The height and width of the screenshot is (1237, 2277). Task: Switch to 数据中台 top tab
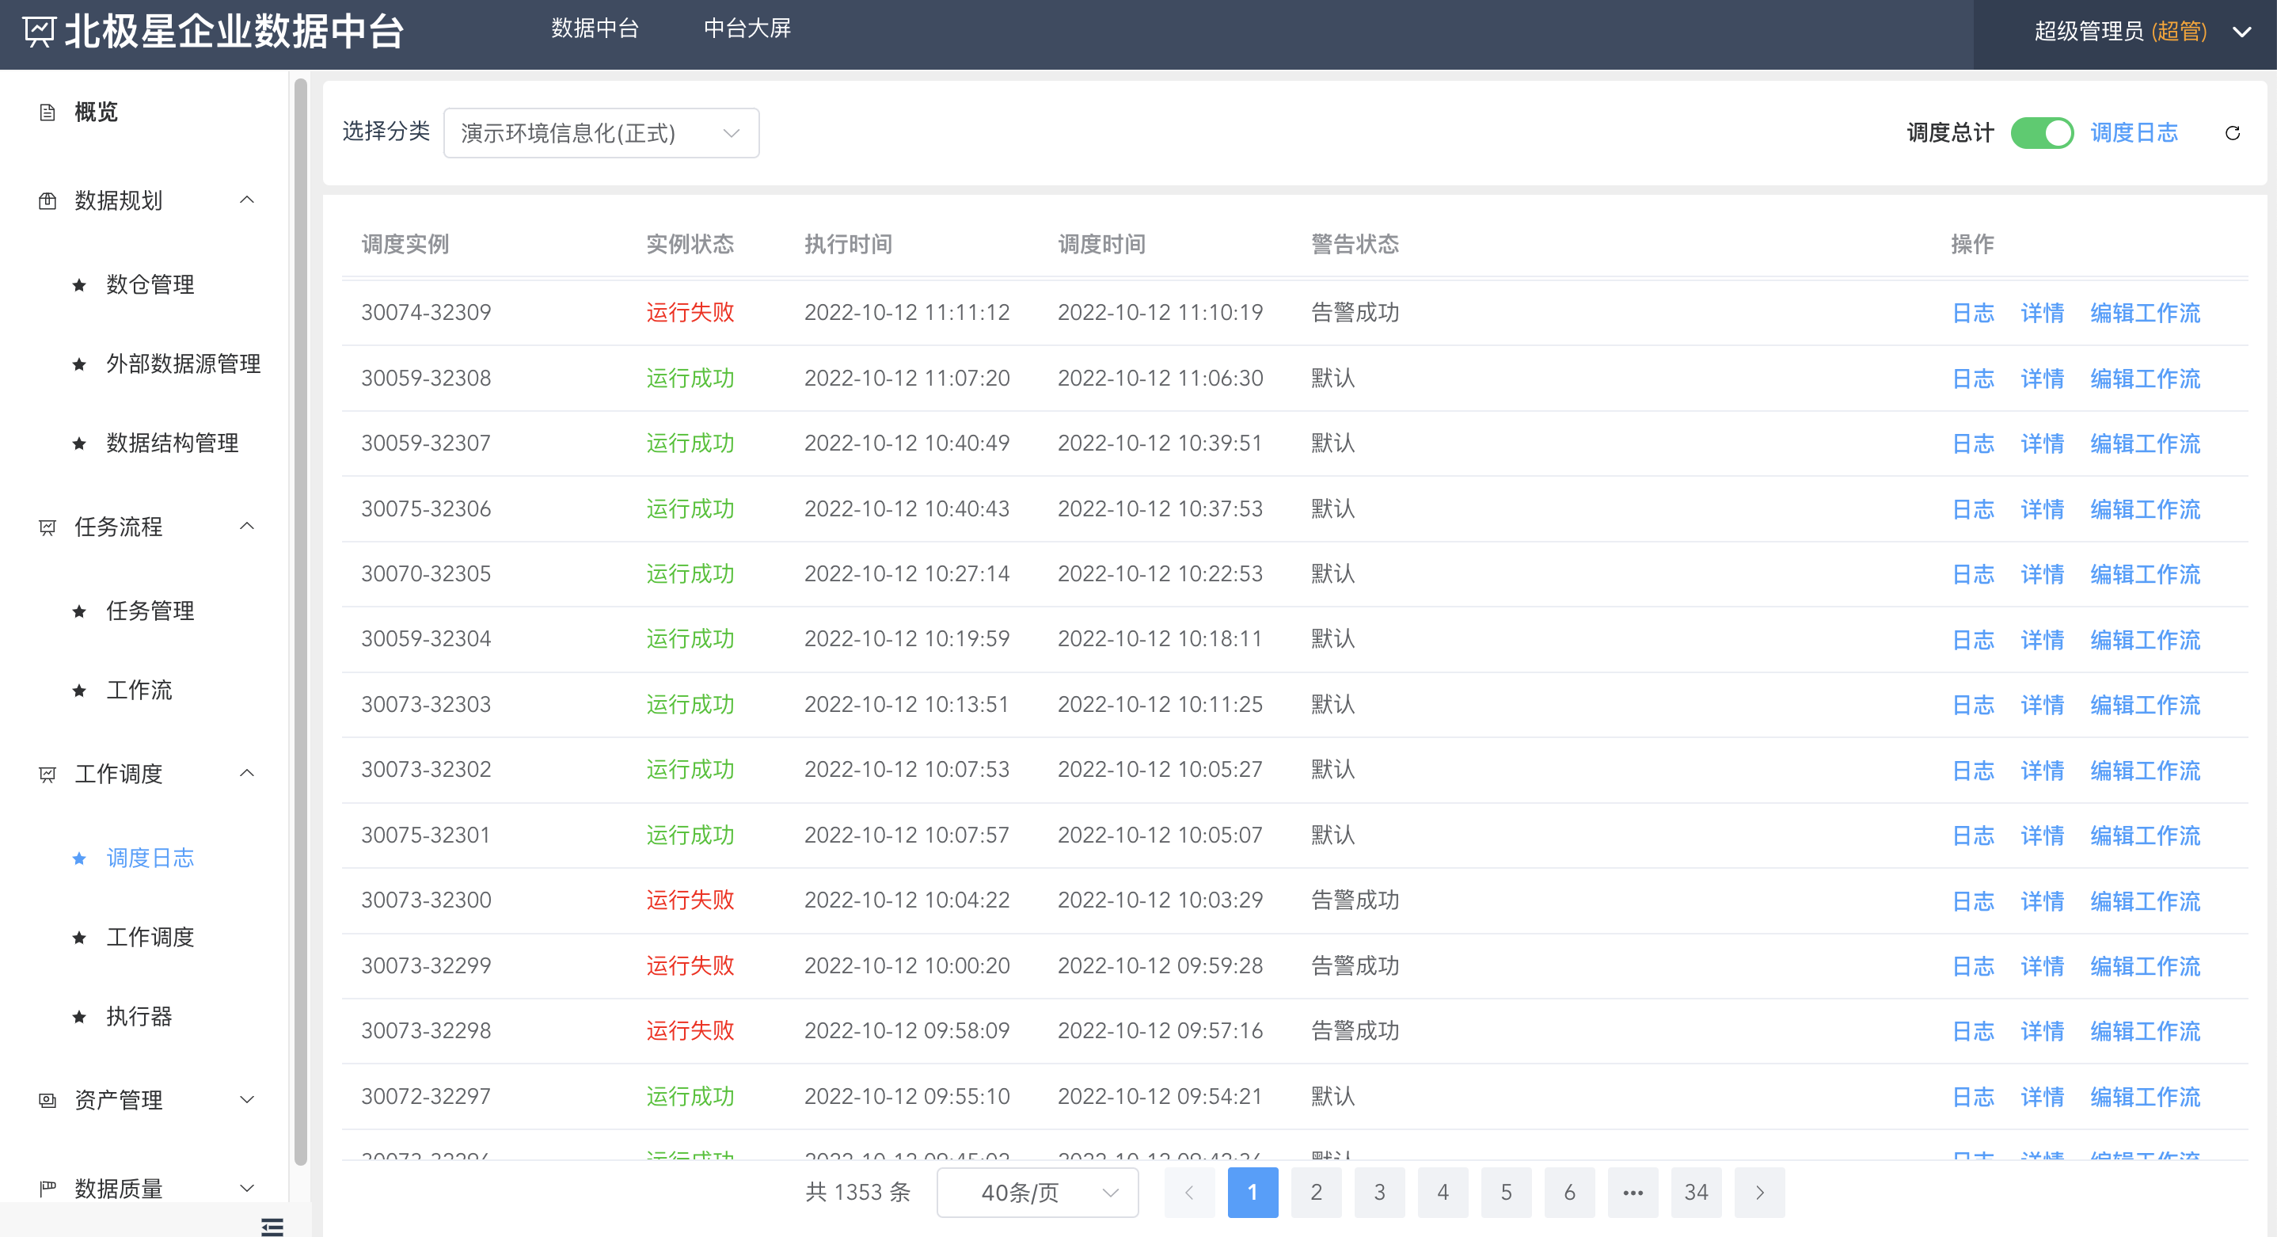tap(595, 29)
